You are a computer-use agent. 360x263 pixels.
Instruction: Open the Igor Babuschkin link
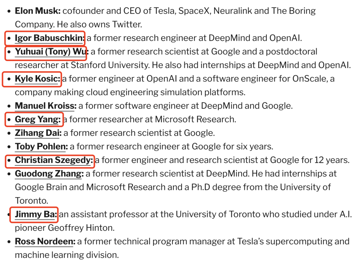click(49, 38)
